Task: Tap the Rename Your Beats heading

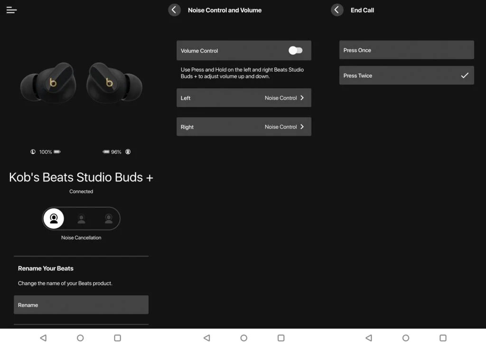Action: (x=46, y=269)
